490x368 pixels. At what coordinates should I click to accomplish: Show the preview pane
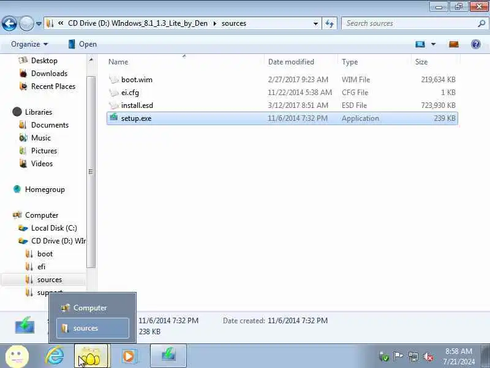tap(454, 44)
